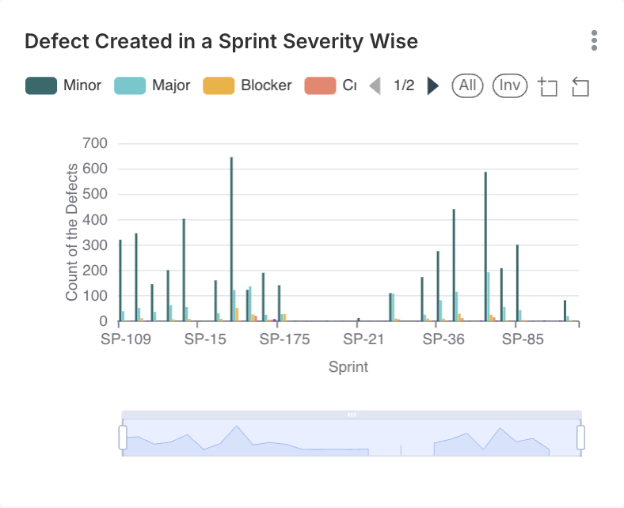Screen dimensions: 624x508
Task: Click the zoom reset icon
Action: pyautogui.click(x=580, y=86)
